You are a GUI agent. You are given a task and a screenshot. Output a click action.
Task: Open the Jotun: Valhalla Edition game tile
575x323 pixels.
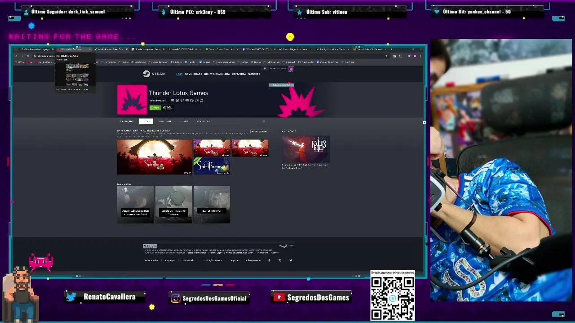135,204
